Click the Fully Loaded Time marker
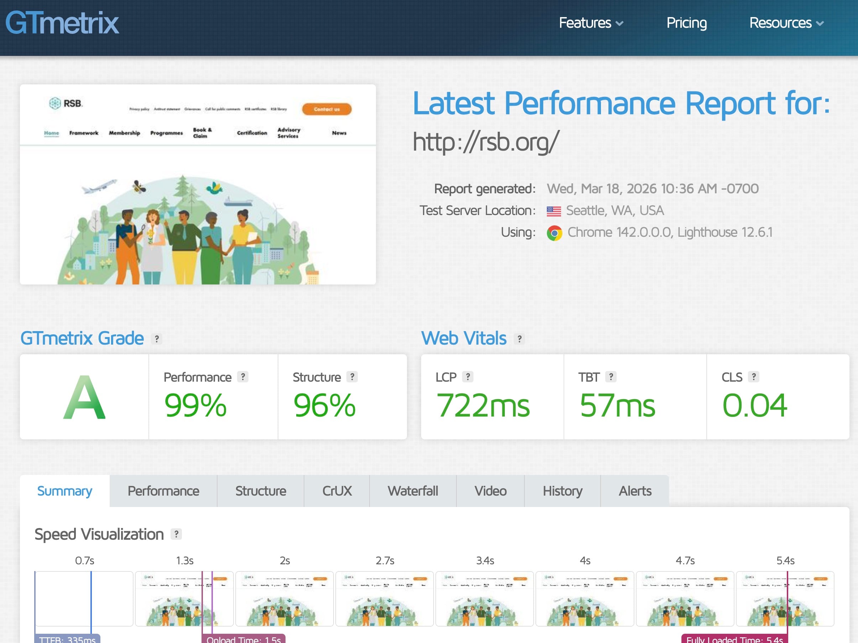Image resolution: width=858 pixels, height=643 pixels. pyautogui.click(x=734, y=639)
